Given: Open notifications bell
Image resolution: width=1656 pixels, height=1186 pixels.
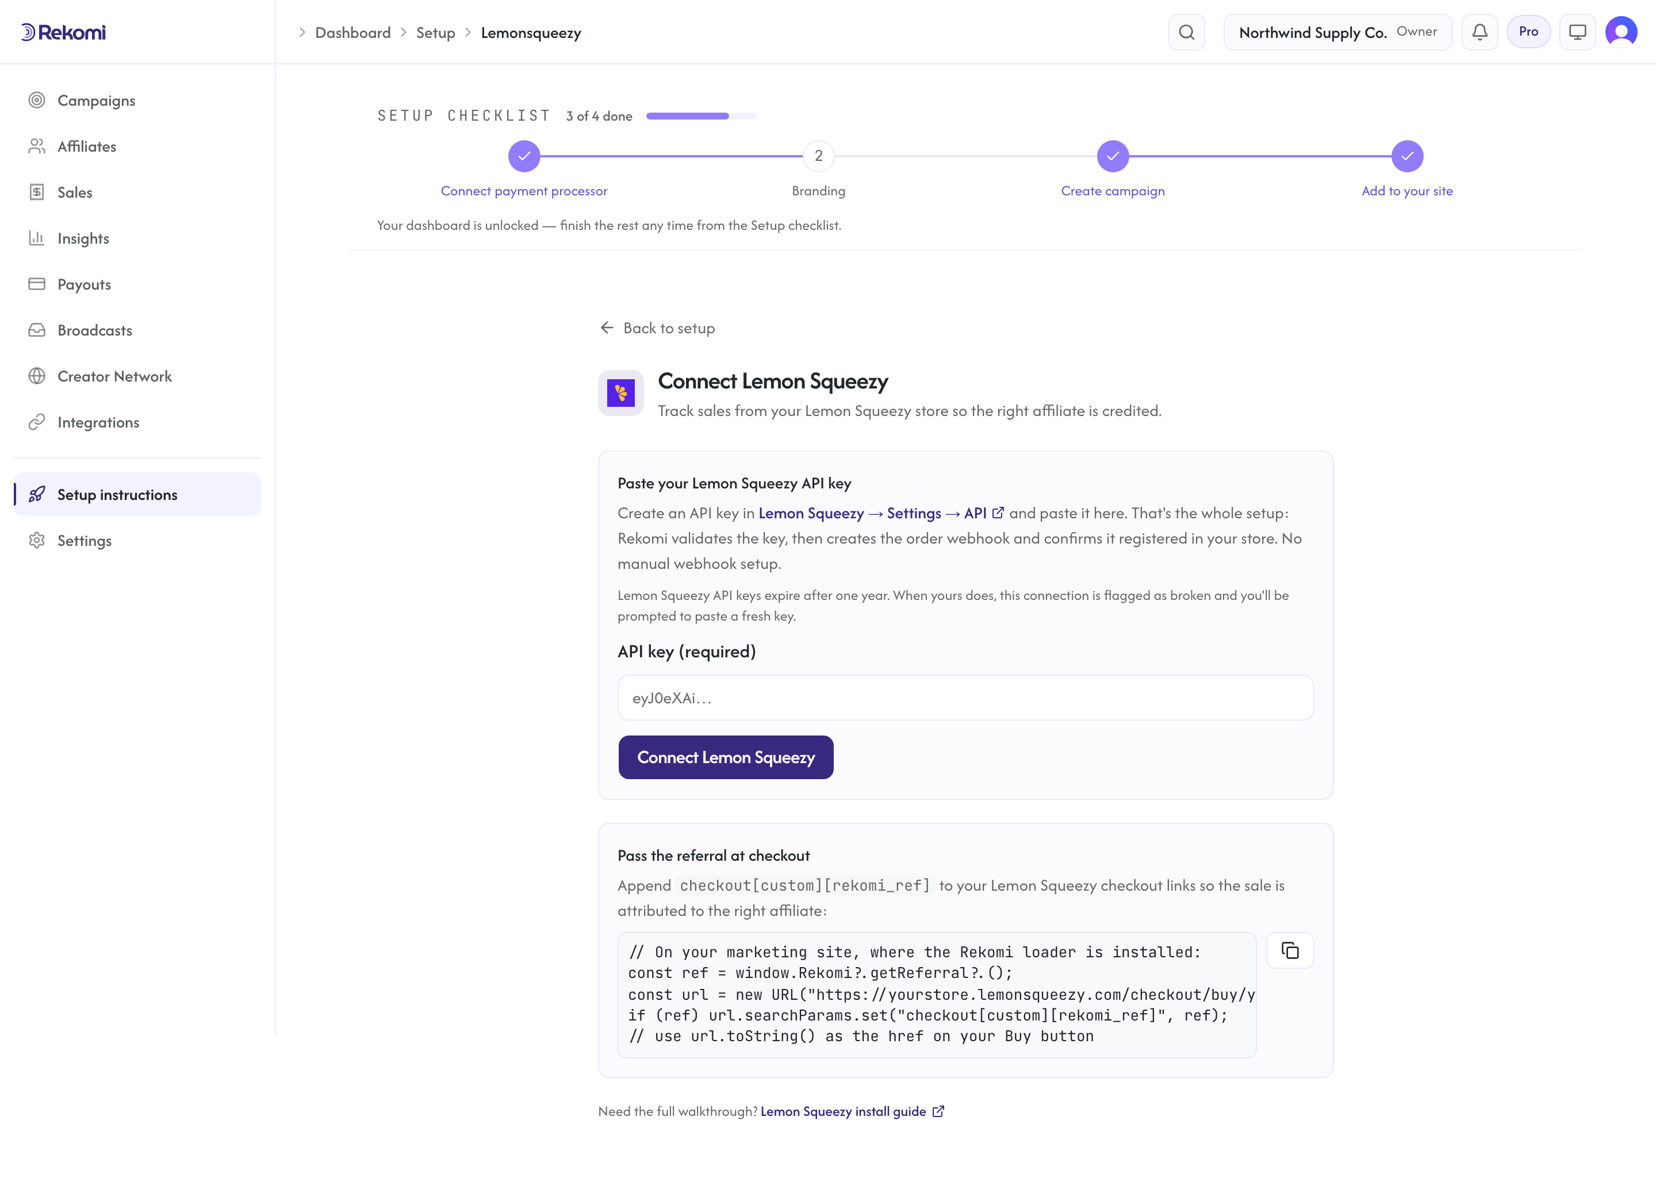Looking at the screenshot, I should tap(1479, 32).
